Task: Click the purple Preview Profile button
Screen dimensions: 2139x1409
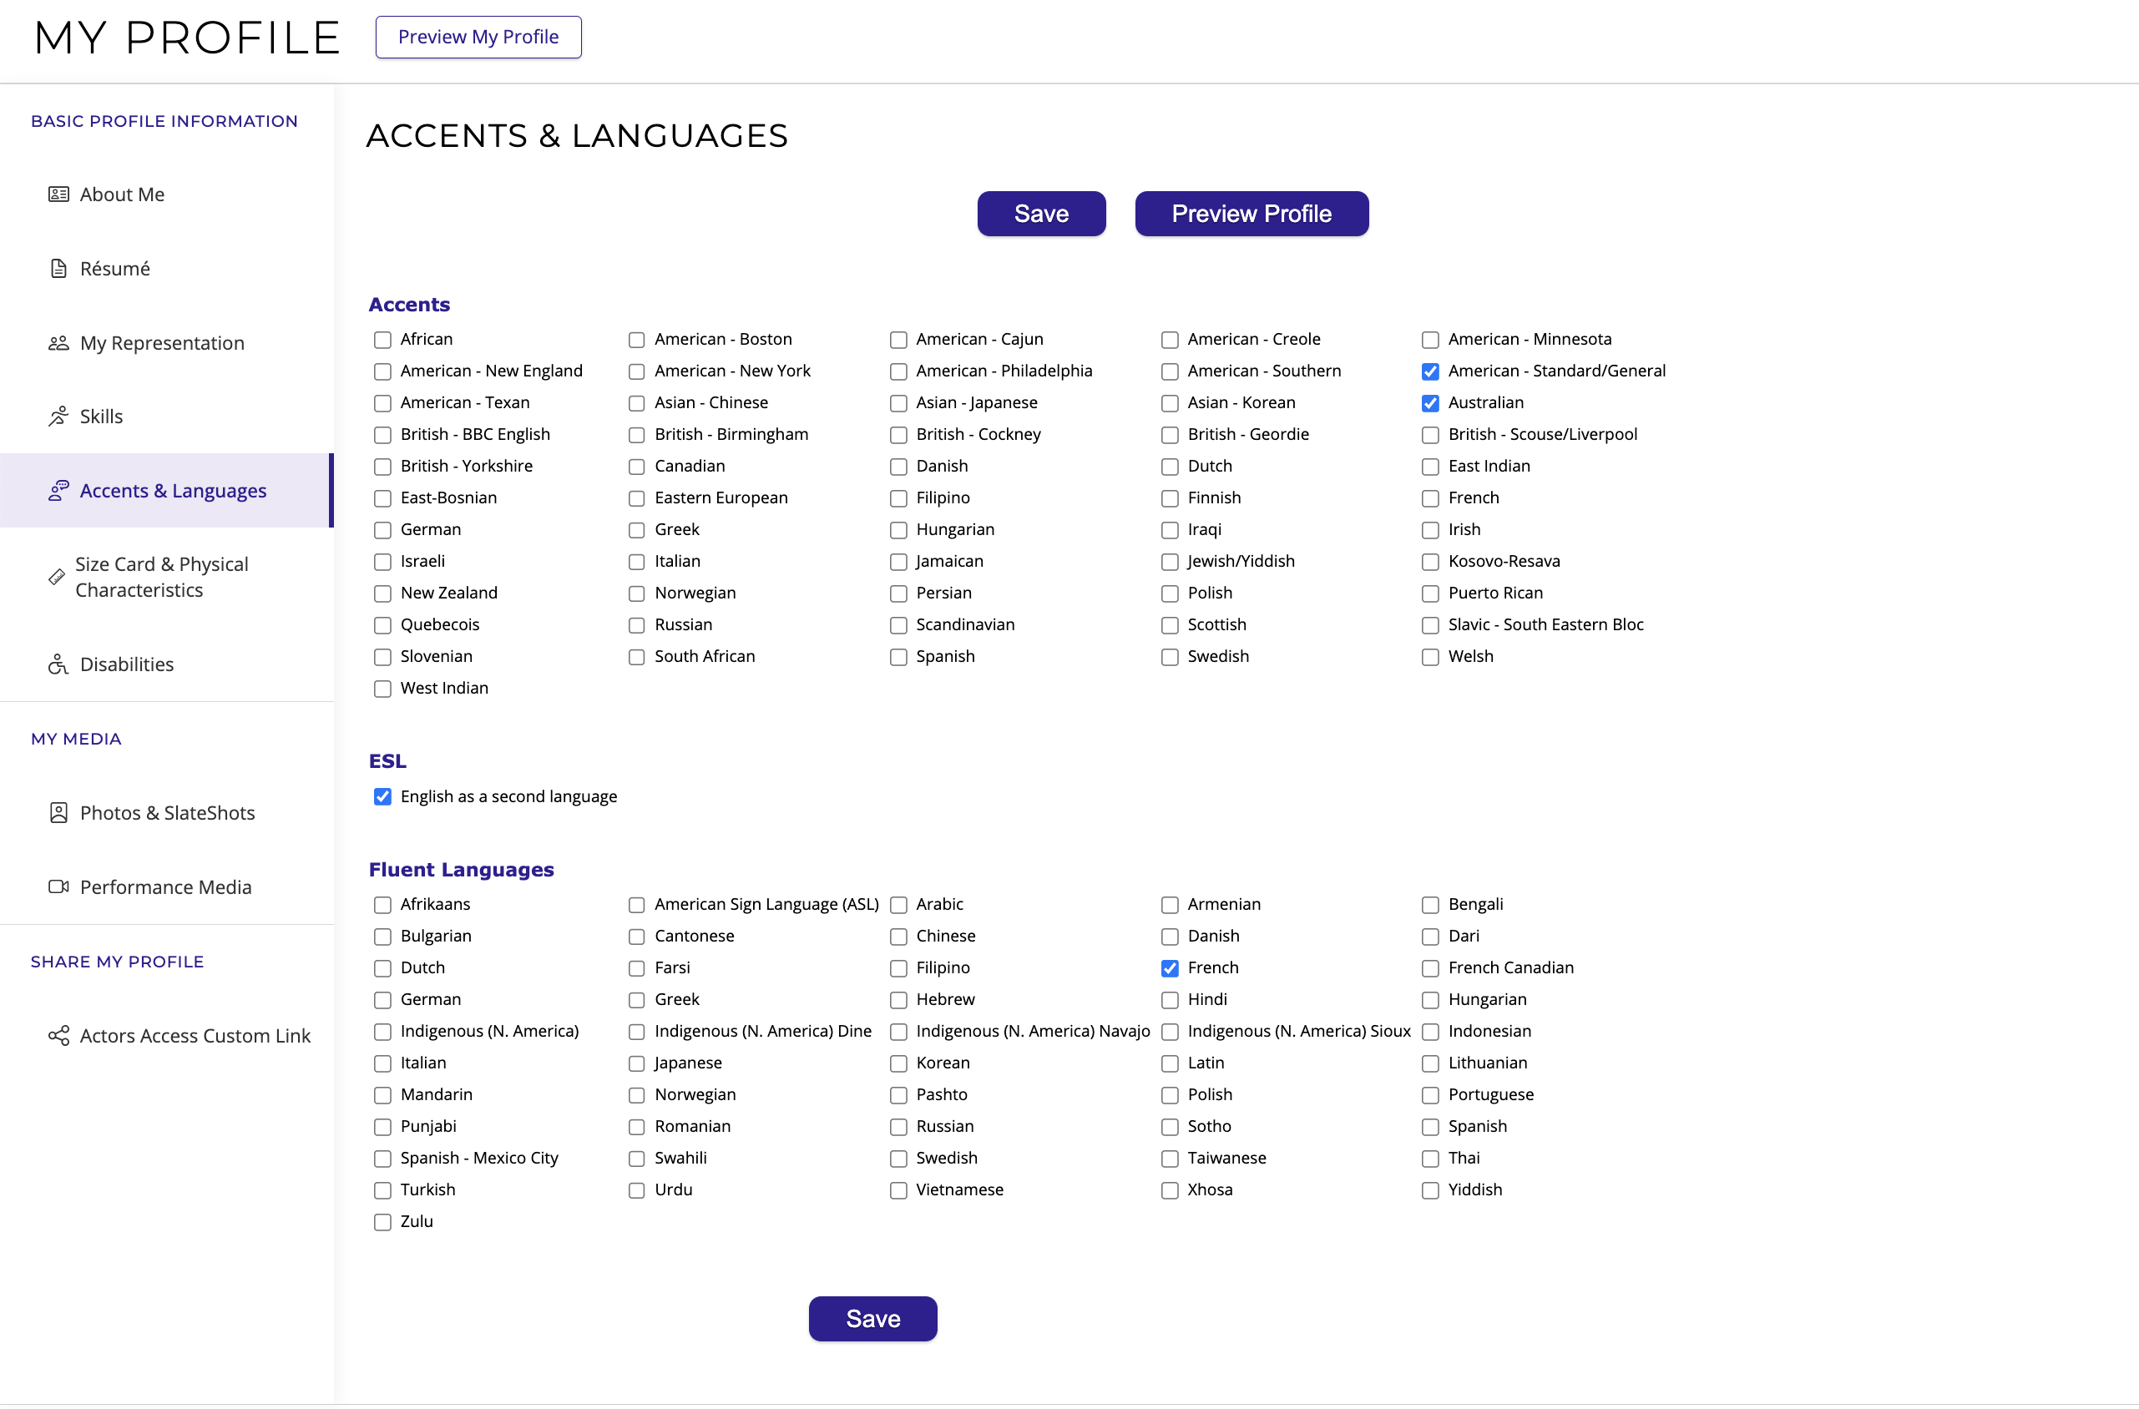Action: (1251, 214)
